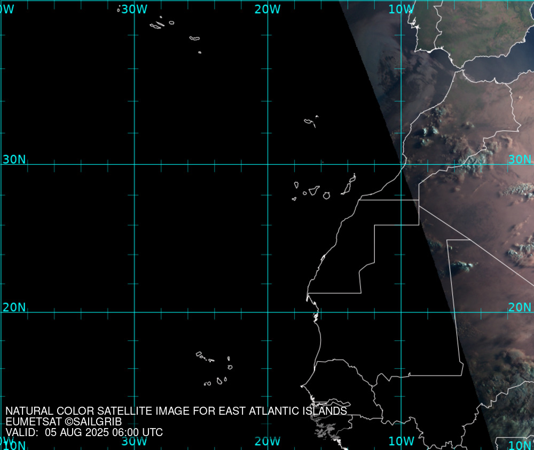Click the '10W' longitude label at the bottom edge
534x450 pixels.
point(401,441)
